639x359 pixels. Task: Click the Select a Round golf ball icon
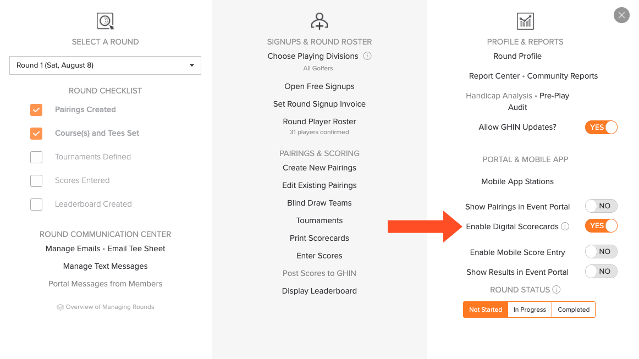click(105, 21)
